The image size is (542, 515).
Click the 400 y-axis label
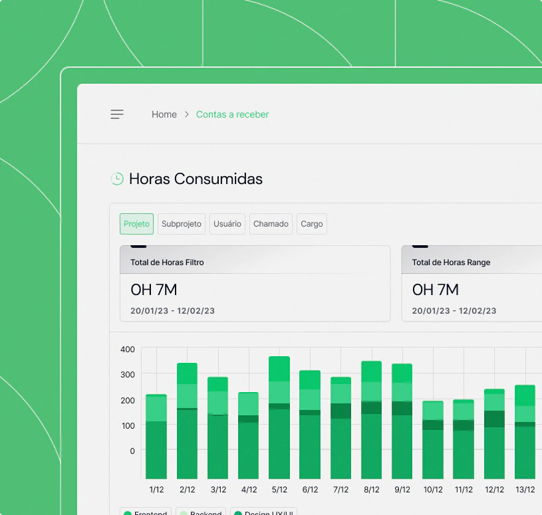(128, 350)
